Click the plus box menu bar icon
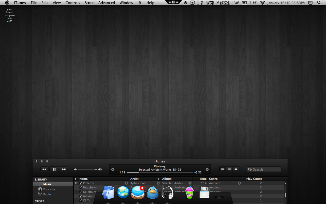Screen dimensions: 326x204 point(193,3)
